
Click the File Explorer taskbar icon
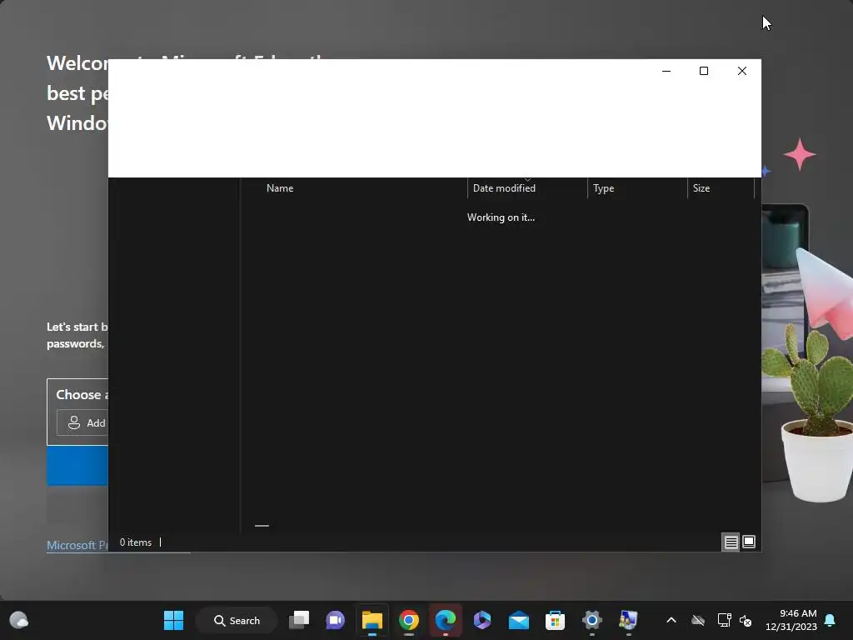point(372,620)
